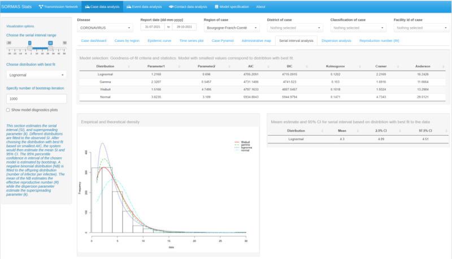Open the Region of case dropdown

[232, 27]
